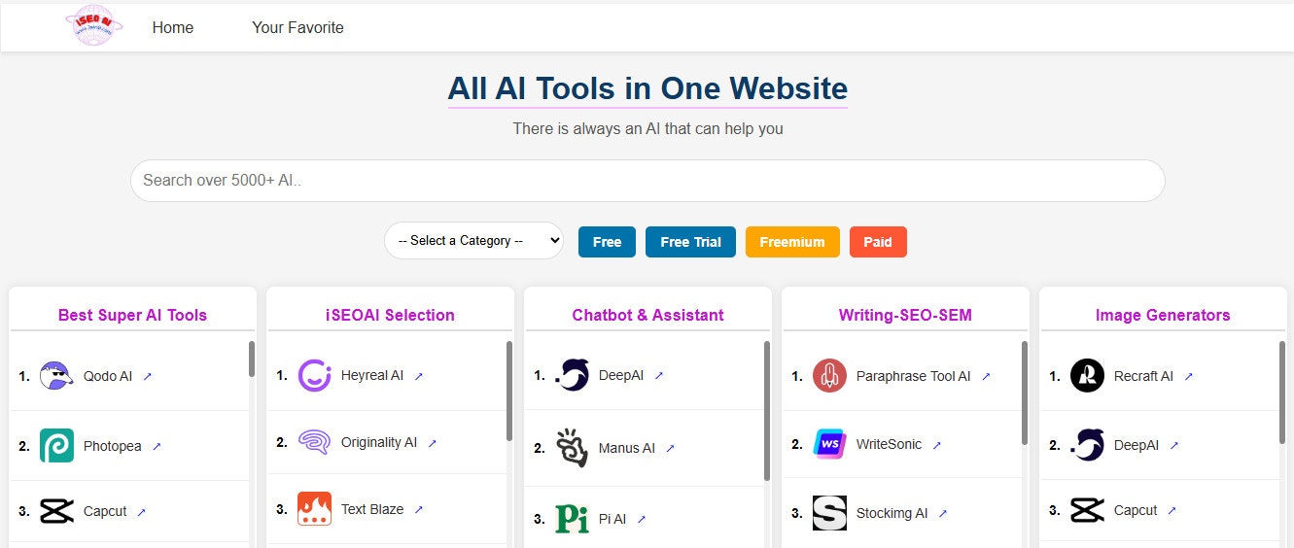This screenshot has height=548, width=1294.
Task: Click the Writing-SEO-SEM heading
Action: coord(905,315)
